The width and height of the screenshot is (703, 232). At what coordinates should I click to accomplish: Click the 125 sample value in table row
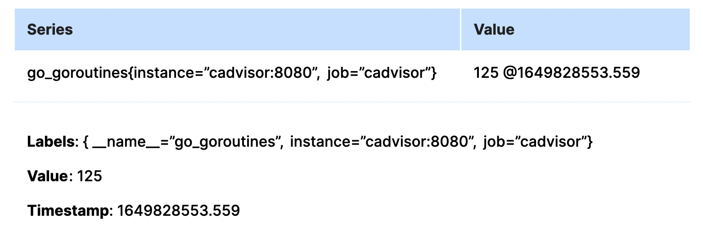click(486, 73)
